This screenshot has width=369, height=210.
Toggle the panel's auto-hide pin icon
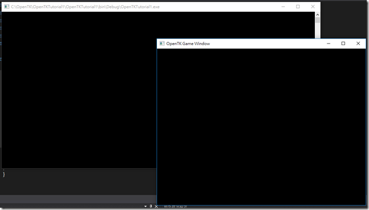[151, 207]
